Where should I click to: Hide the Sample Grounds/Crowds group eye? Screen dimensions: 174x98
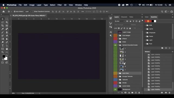(115, 45)
